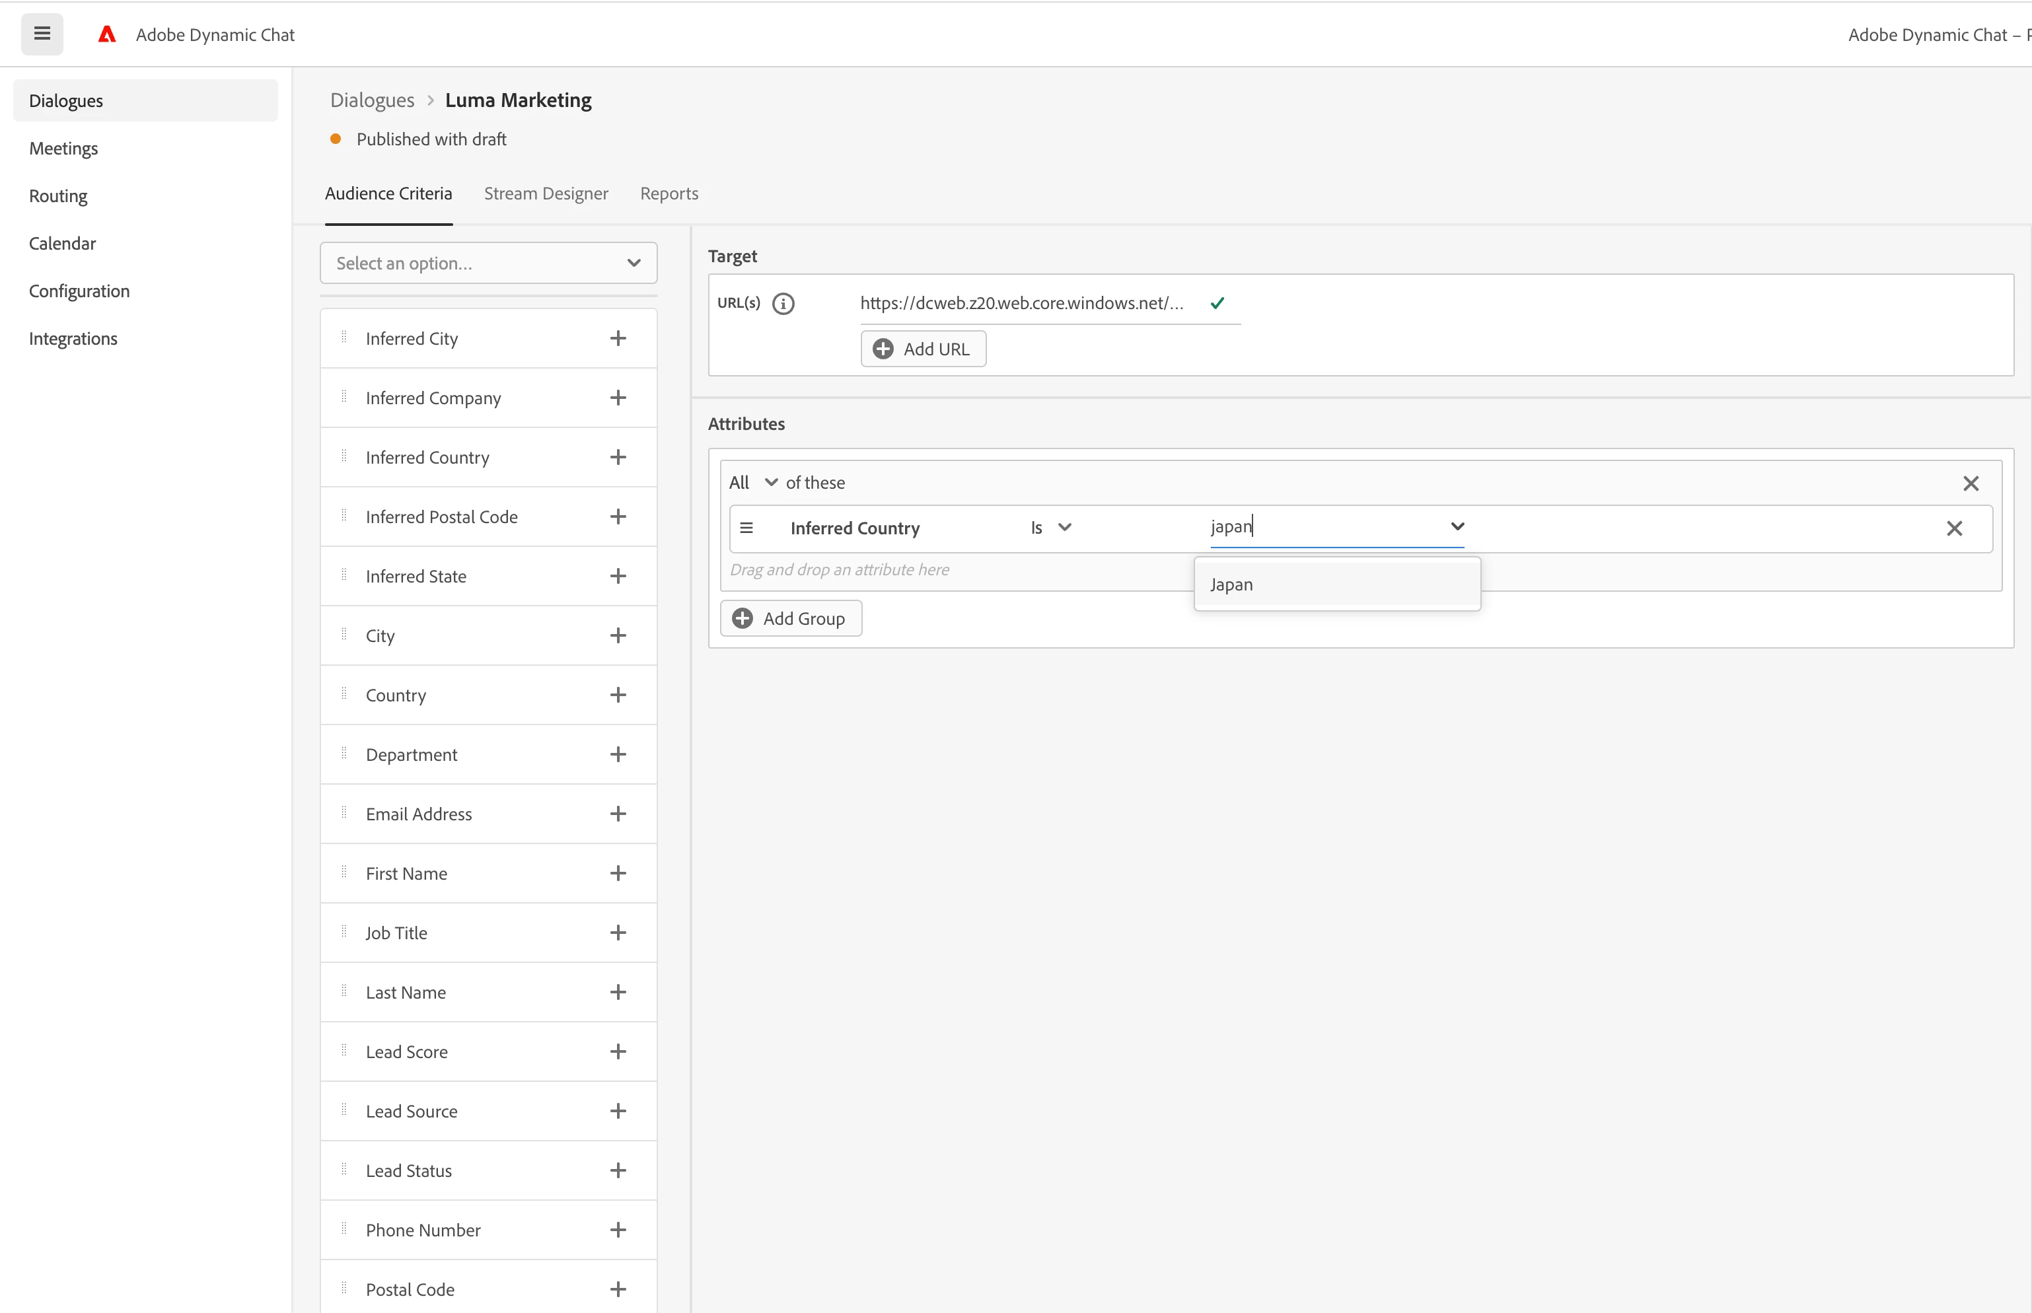This screenshot has width=2032, height=1313.
Task: Click the Add Group button
Action: pos(791,618)
